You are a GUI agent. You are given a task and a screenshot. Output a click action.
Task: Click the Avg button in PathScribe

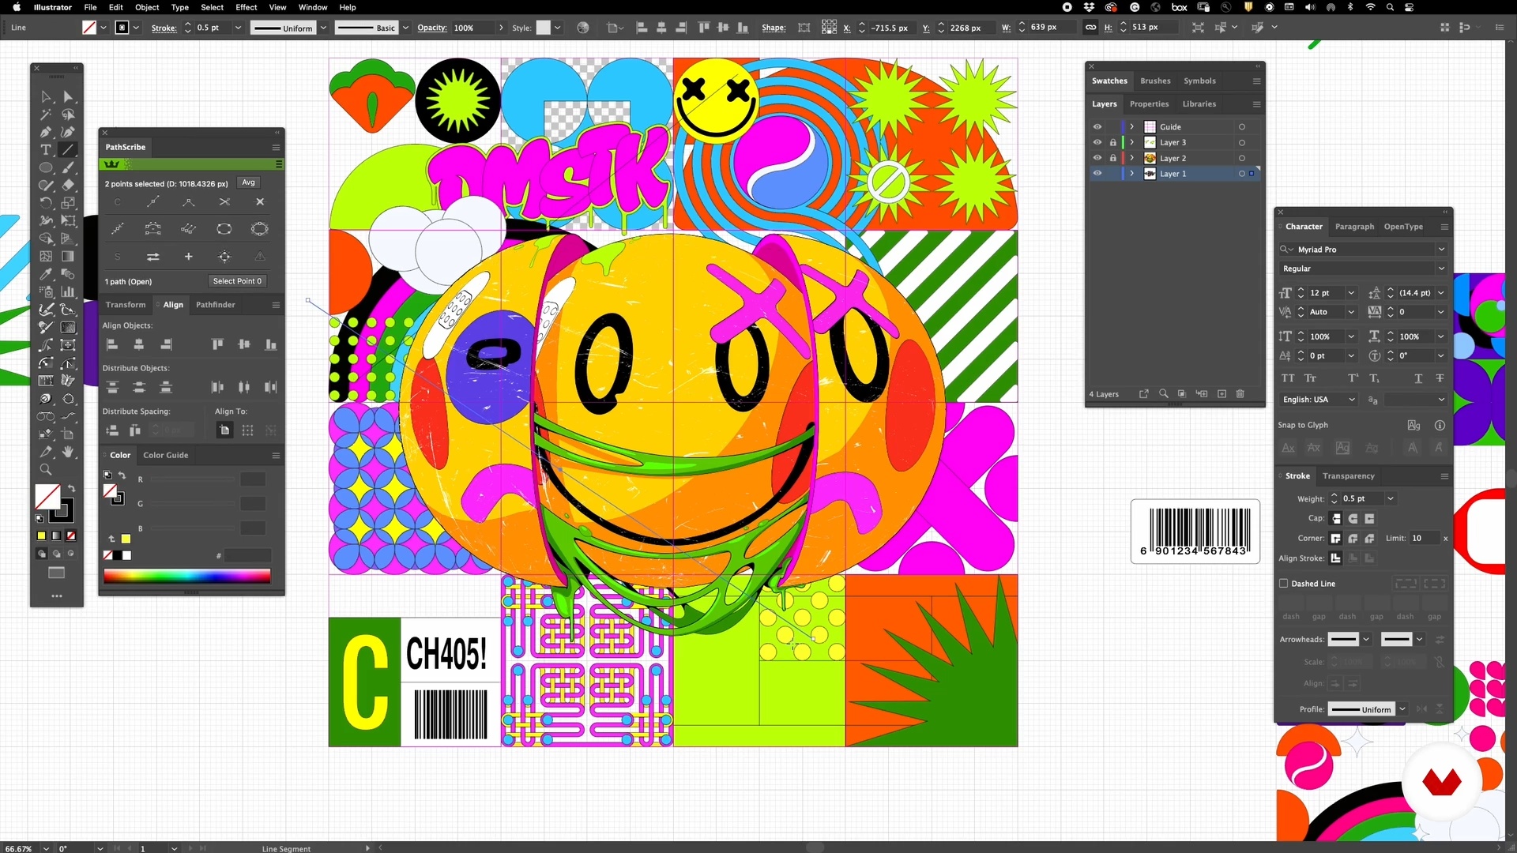pyautogui.click(x=249, y=182)
